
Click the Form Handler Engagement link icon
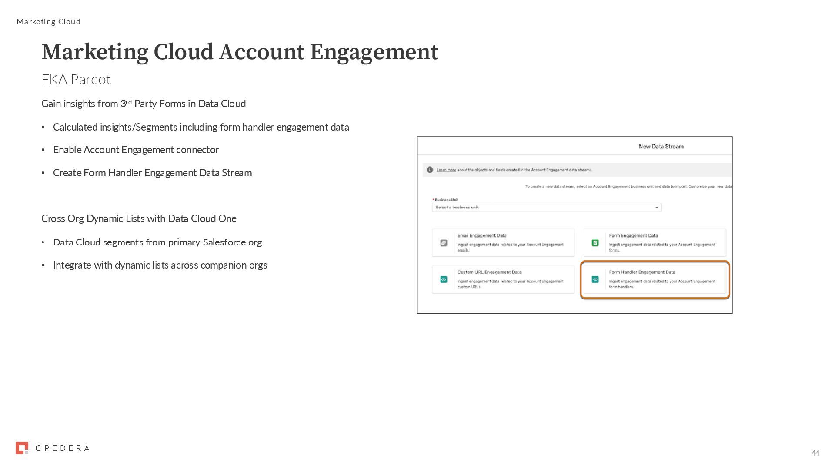coord(595,279)
